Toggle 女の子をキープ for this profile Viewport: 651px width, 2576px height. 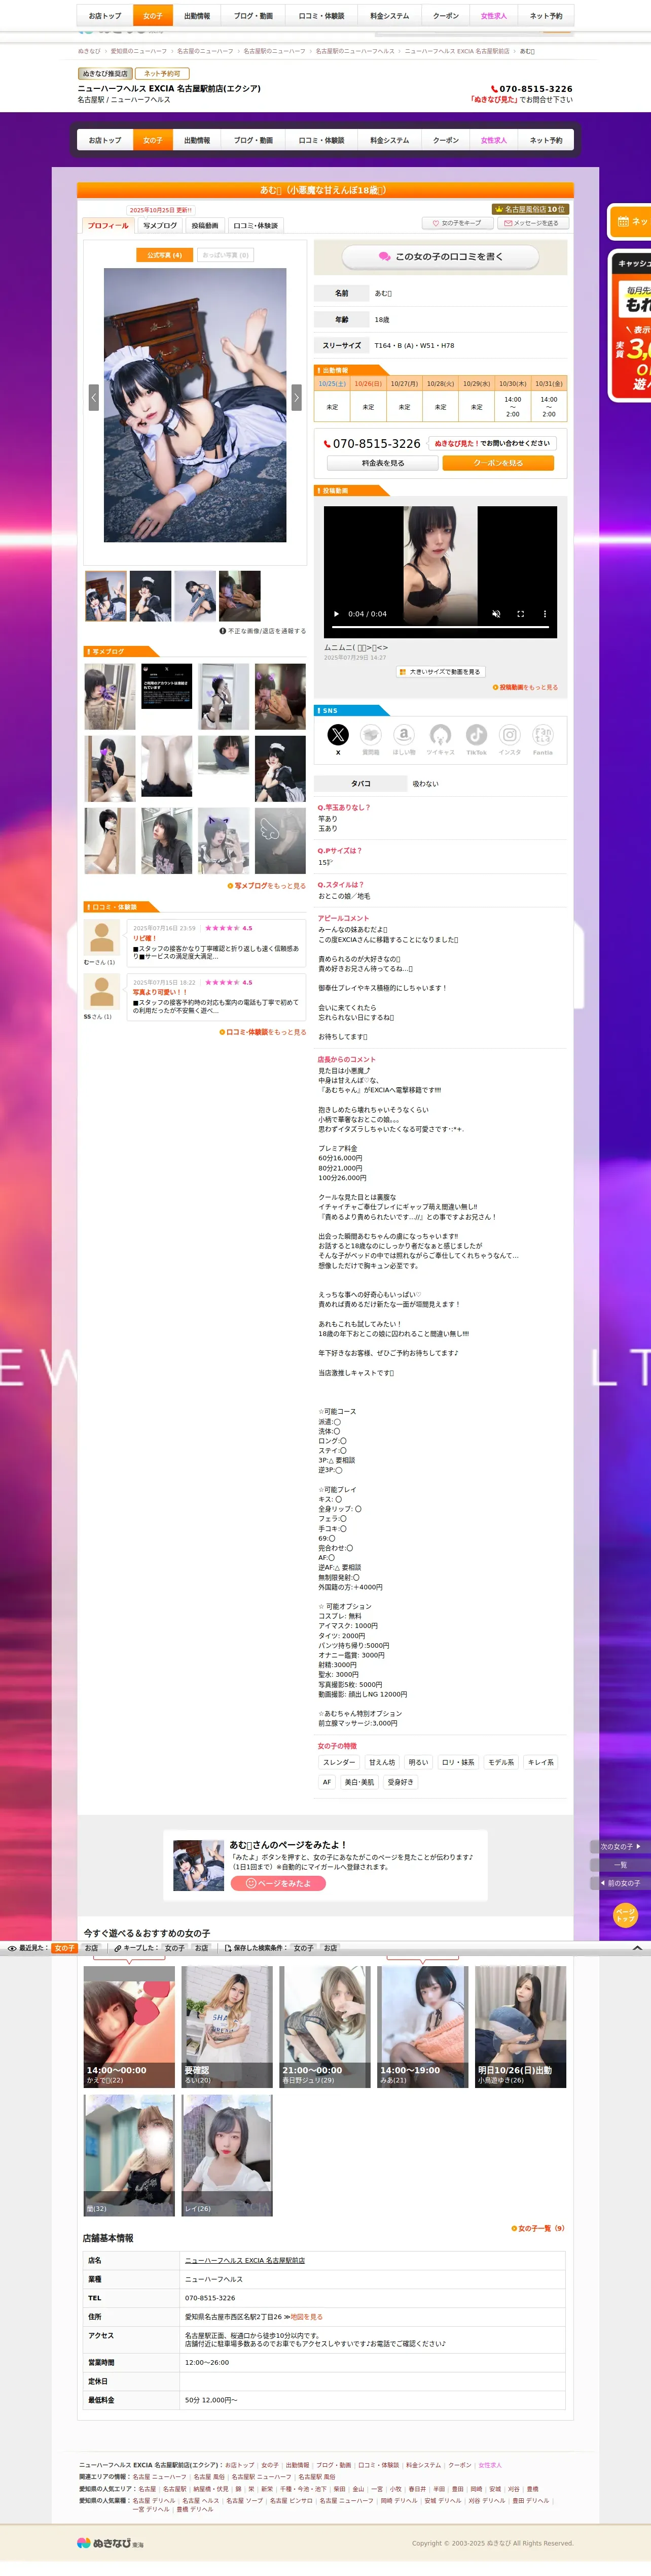pyautogui.click(x=456, y=223)
